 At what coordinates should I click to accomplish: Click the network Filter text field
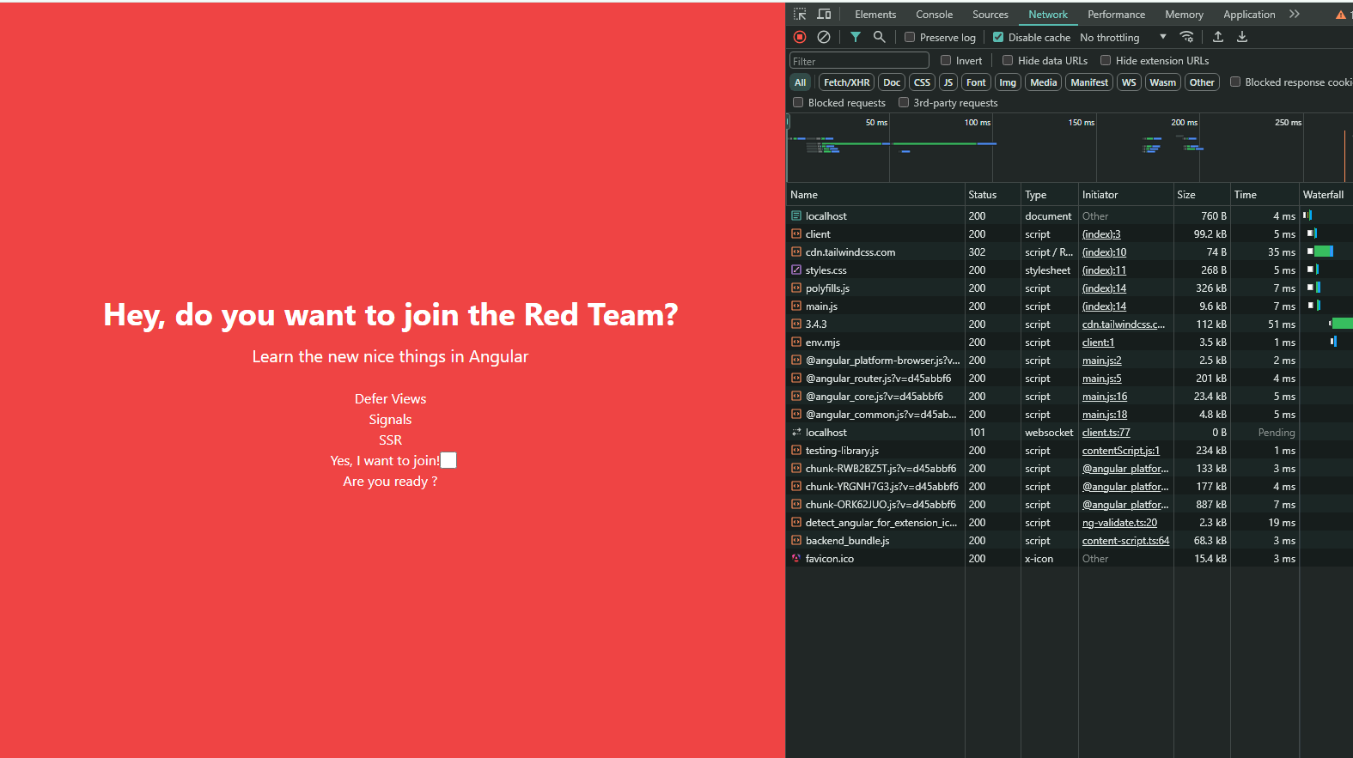(x=859, y=61)
